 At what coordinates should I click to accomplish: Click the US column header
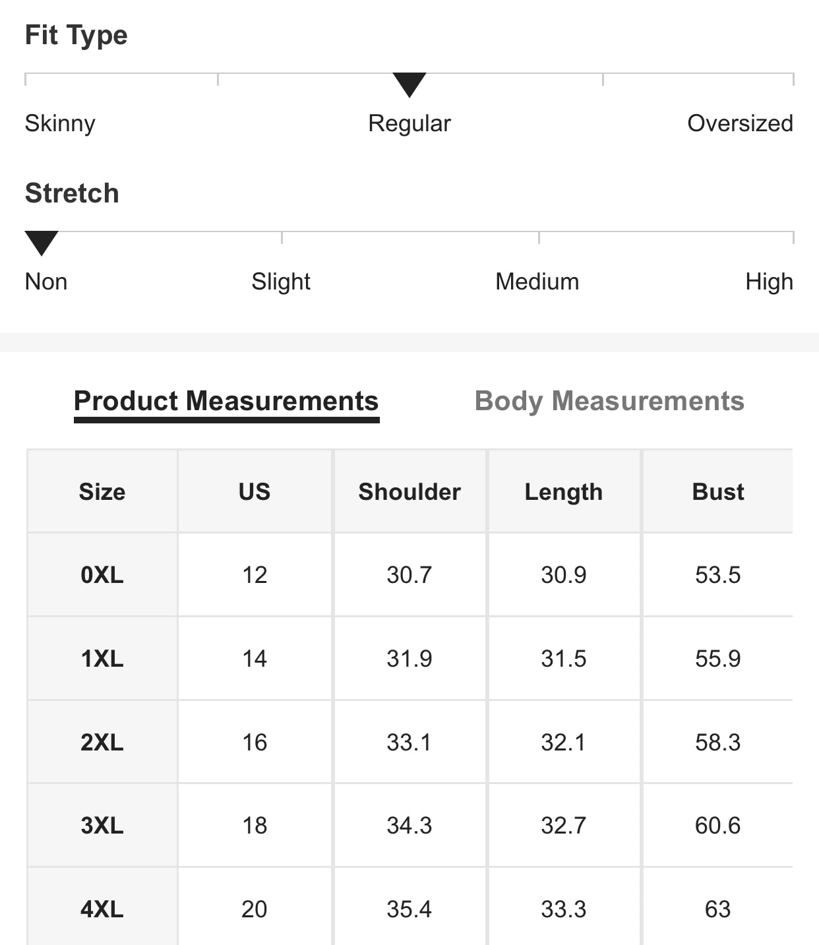255,492
